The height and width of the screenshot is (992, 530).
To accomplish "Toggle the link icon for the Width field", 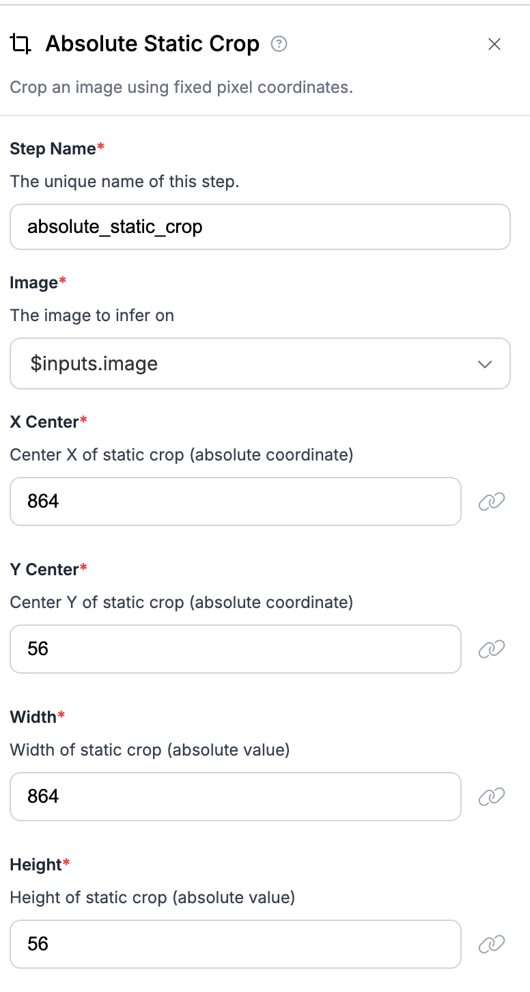I will (x=491, y=797).
